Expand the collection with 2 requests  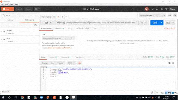[2, 32]
